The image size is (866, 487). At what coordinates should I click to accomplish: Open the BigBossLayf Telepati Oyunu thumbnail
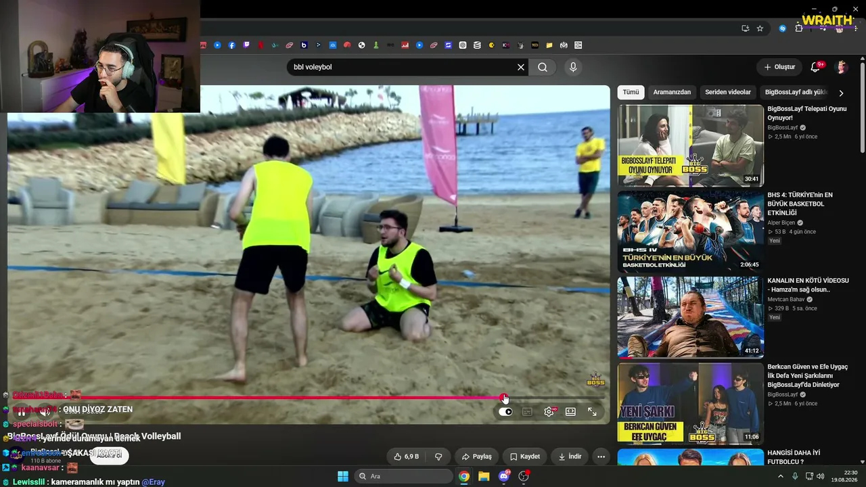tap(690, 145)
